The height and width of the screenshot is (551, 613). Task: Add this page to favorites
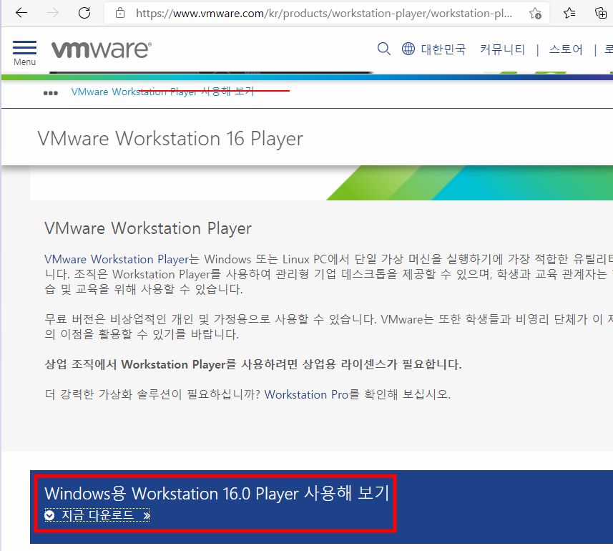pos(535,14)
